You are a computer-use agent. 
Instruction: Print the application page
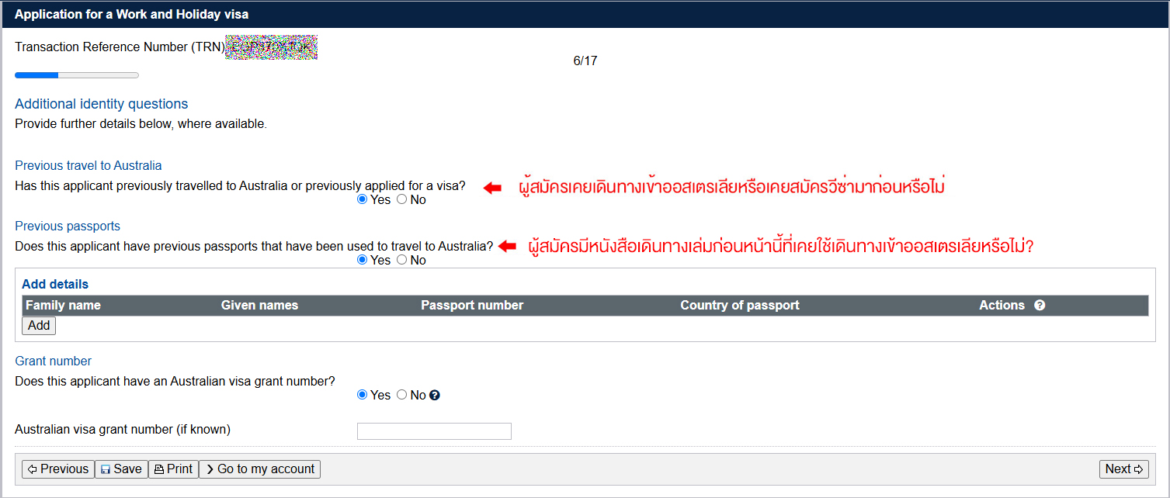(173, 469)
